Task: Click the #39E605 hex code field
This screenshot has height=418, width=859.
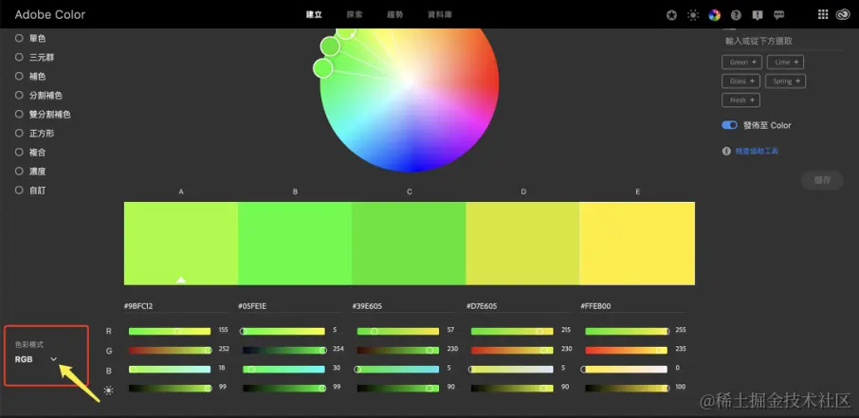Action: point(404,306)
